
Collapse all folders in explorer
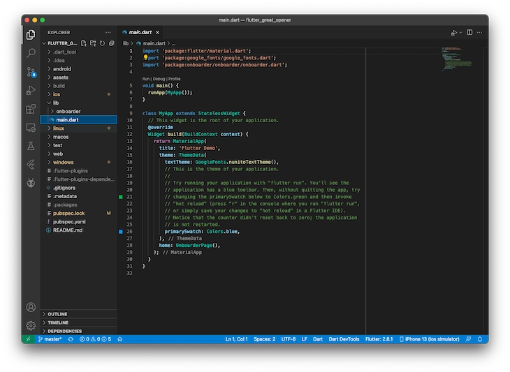(112, 43)
